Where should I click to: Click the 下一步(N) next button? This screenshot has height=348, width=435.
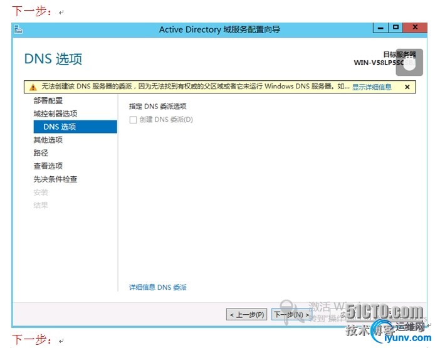tap(291, 314)
